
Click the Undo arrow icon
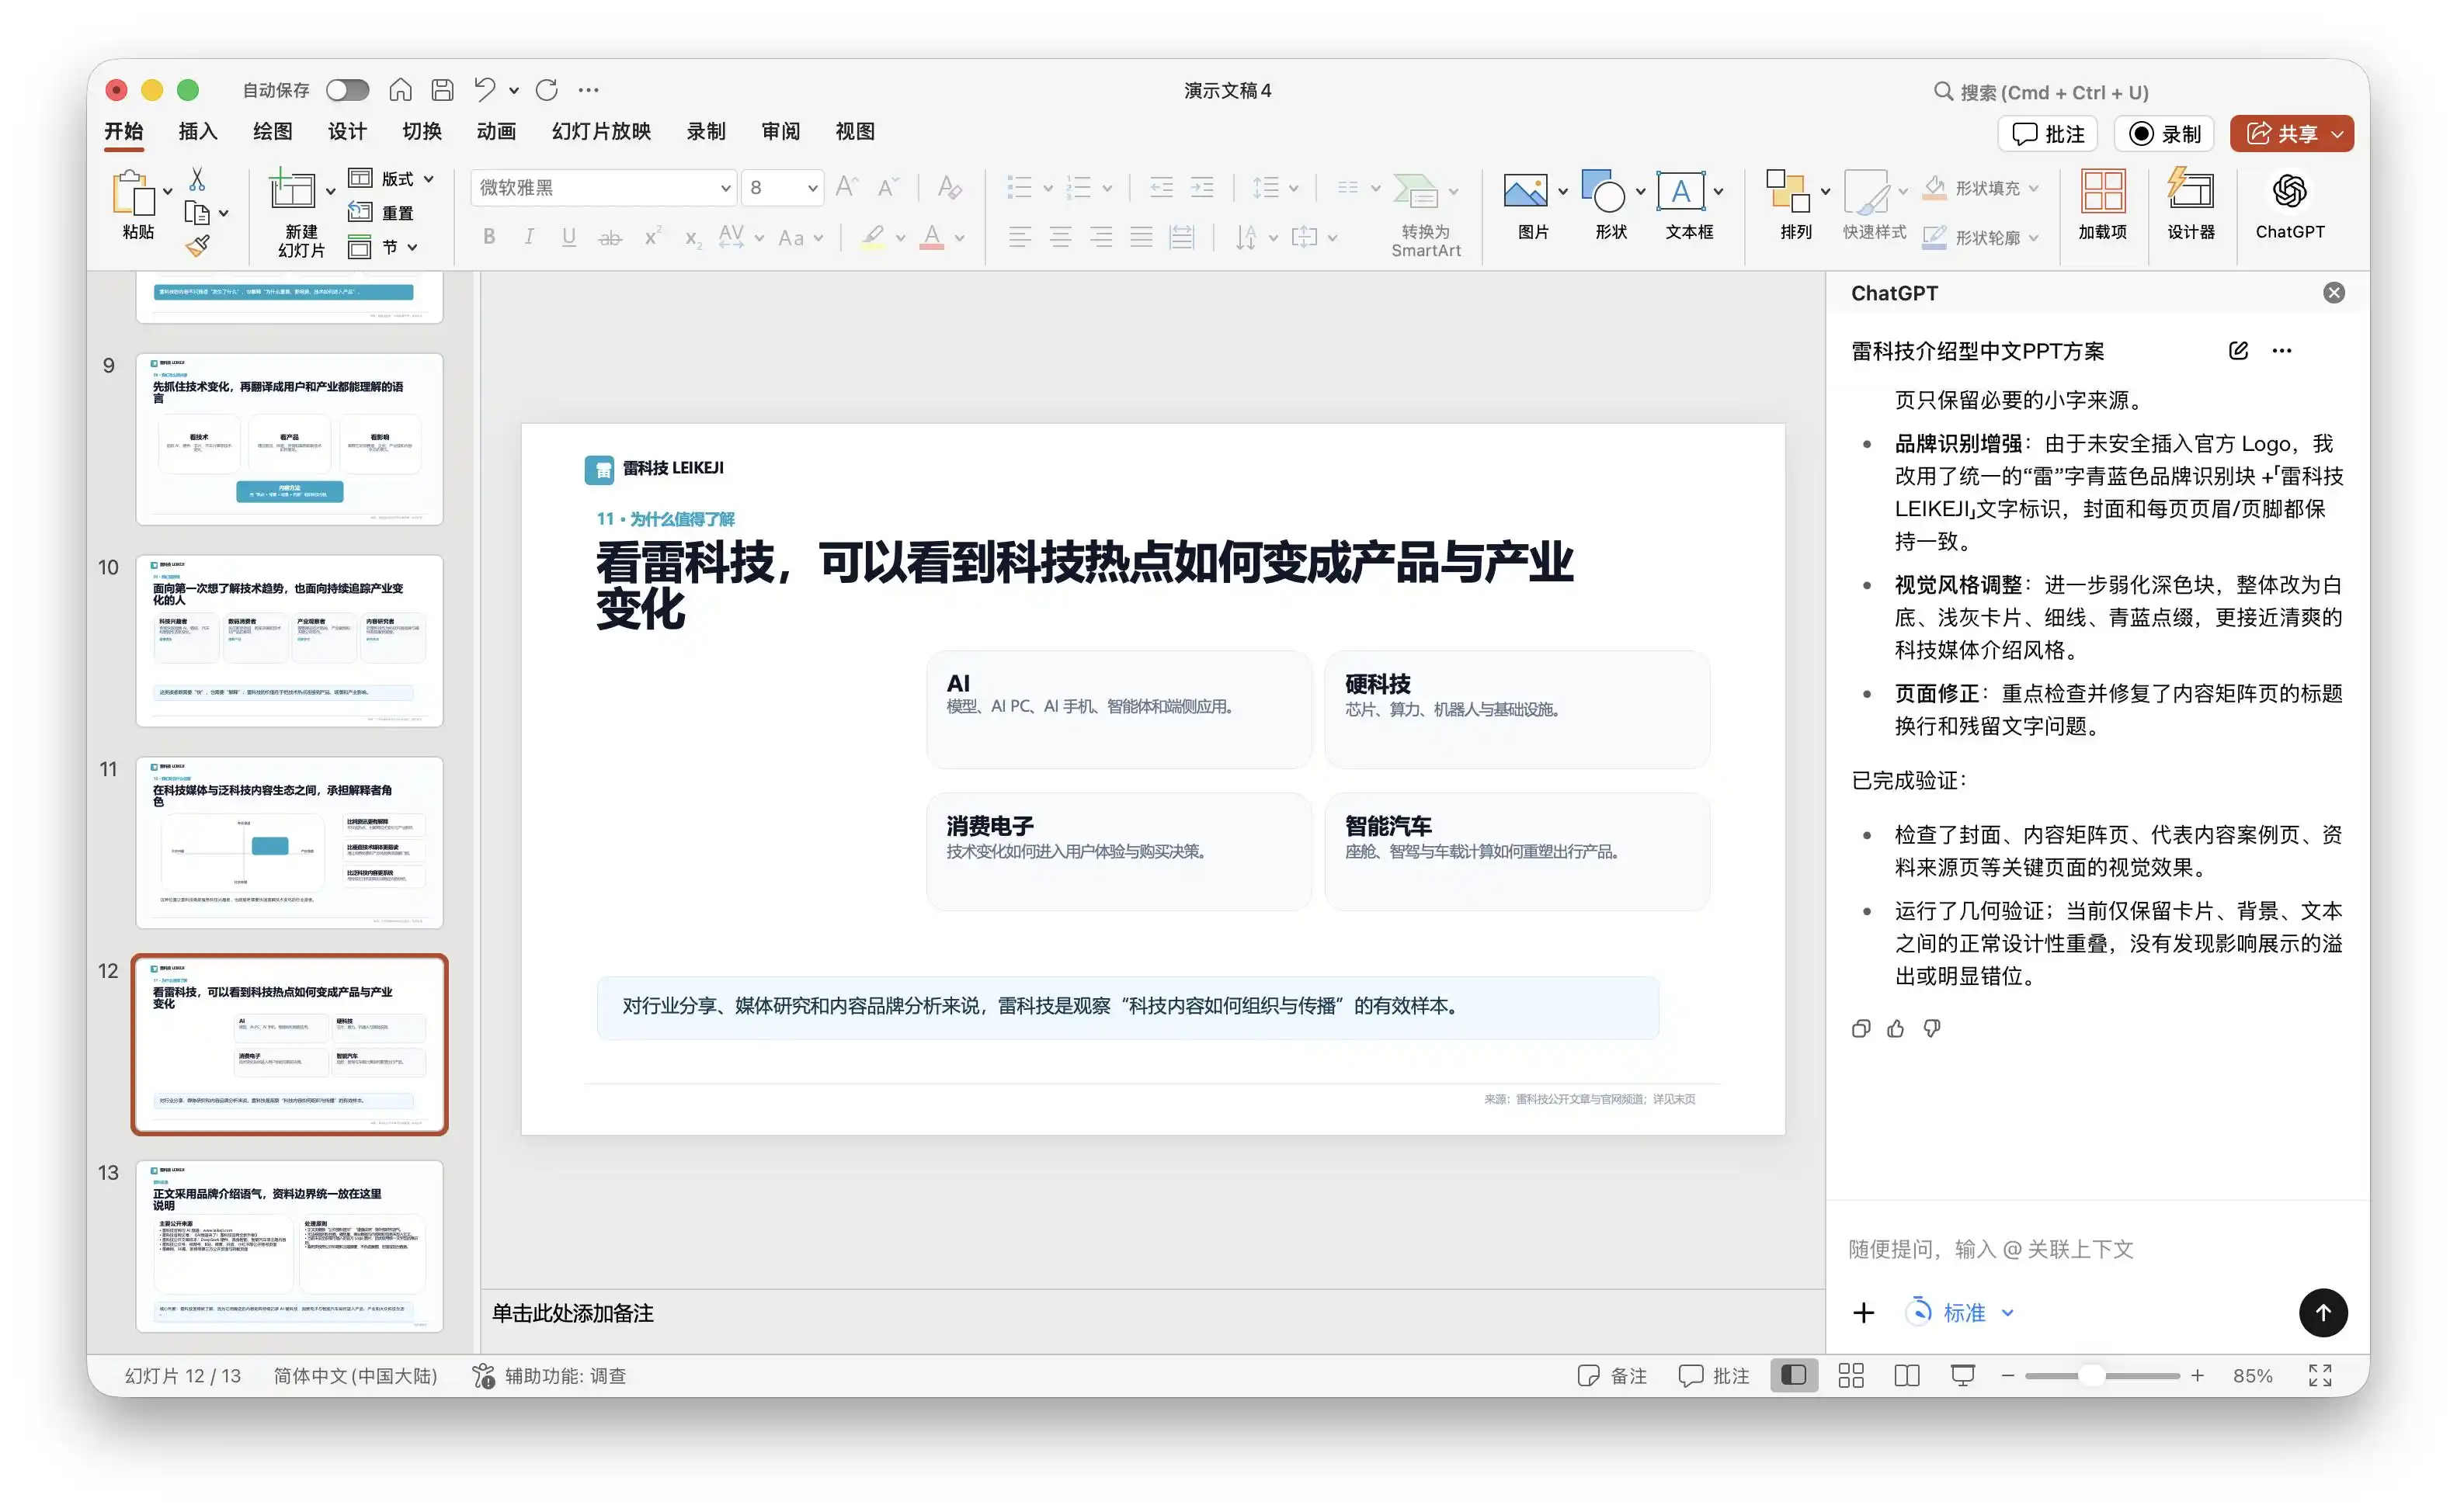click(485, 90)
